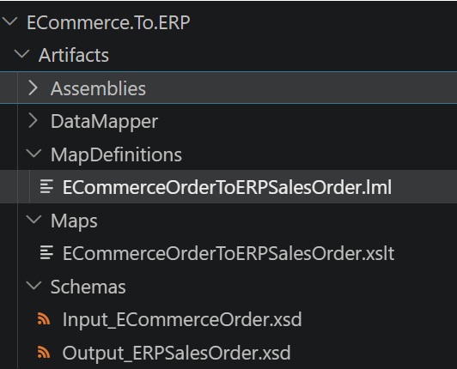Select the Artifacts folder label
Screen dimensions: 457x369
74,55
